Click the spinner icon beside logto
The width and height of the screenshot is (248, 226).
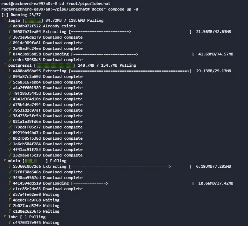(x=5, y=20)
